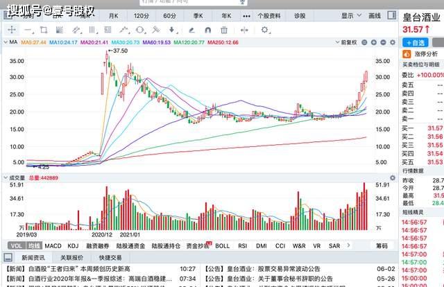Open the 新闻资讯 news tab
This screenshot has height=287, width=444.
pyautogui.click(x=33, y=258)
